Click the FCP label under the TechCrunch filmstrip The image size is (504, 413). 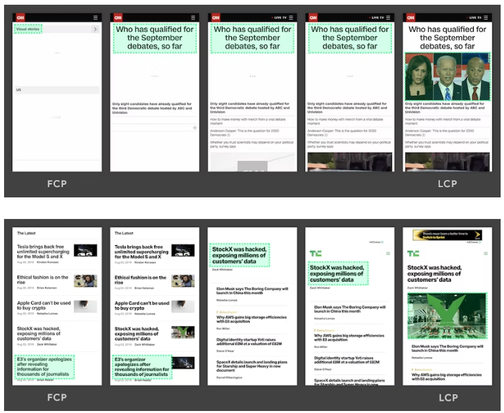(x=57, y=398)
